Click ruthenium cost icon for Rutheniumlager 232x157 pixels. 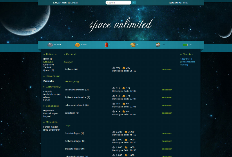tap(126, 140)
